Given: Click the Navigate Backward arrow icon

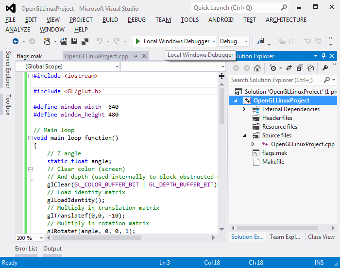Looking at the screenshot, I should coord(16,41).
